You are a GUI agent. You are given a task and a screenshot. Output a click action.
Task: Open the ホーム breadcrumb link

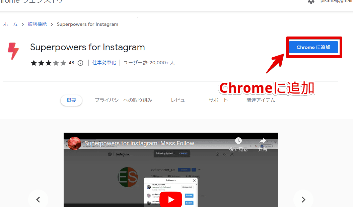click(10, 24)
